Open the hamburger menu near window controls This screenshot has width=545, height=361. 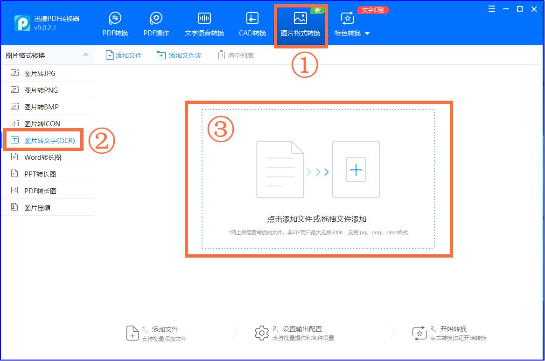coord(491,8)
